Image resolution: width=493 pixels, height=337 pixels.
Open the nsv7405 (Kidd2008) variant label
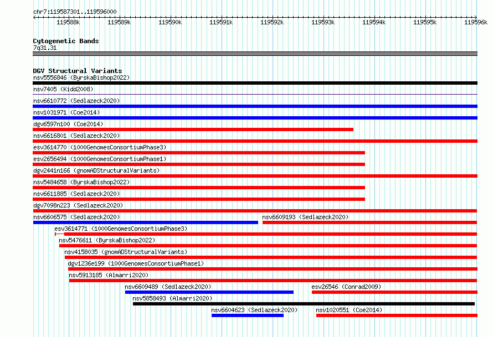(63, 89)
